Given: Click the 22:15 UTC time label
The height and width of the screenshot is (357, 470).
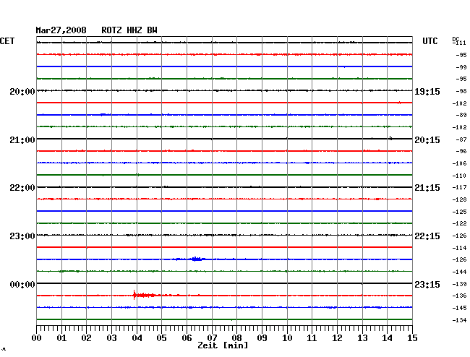Looking at the screenshot, I should click(x=427, y=236).
